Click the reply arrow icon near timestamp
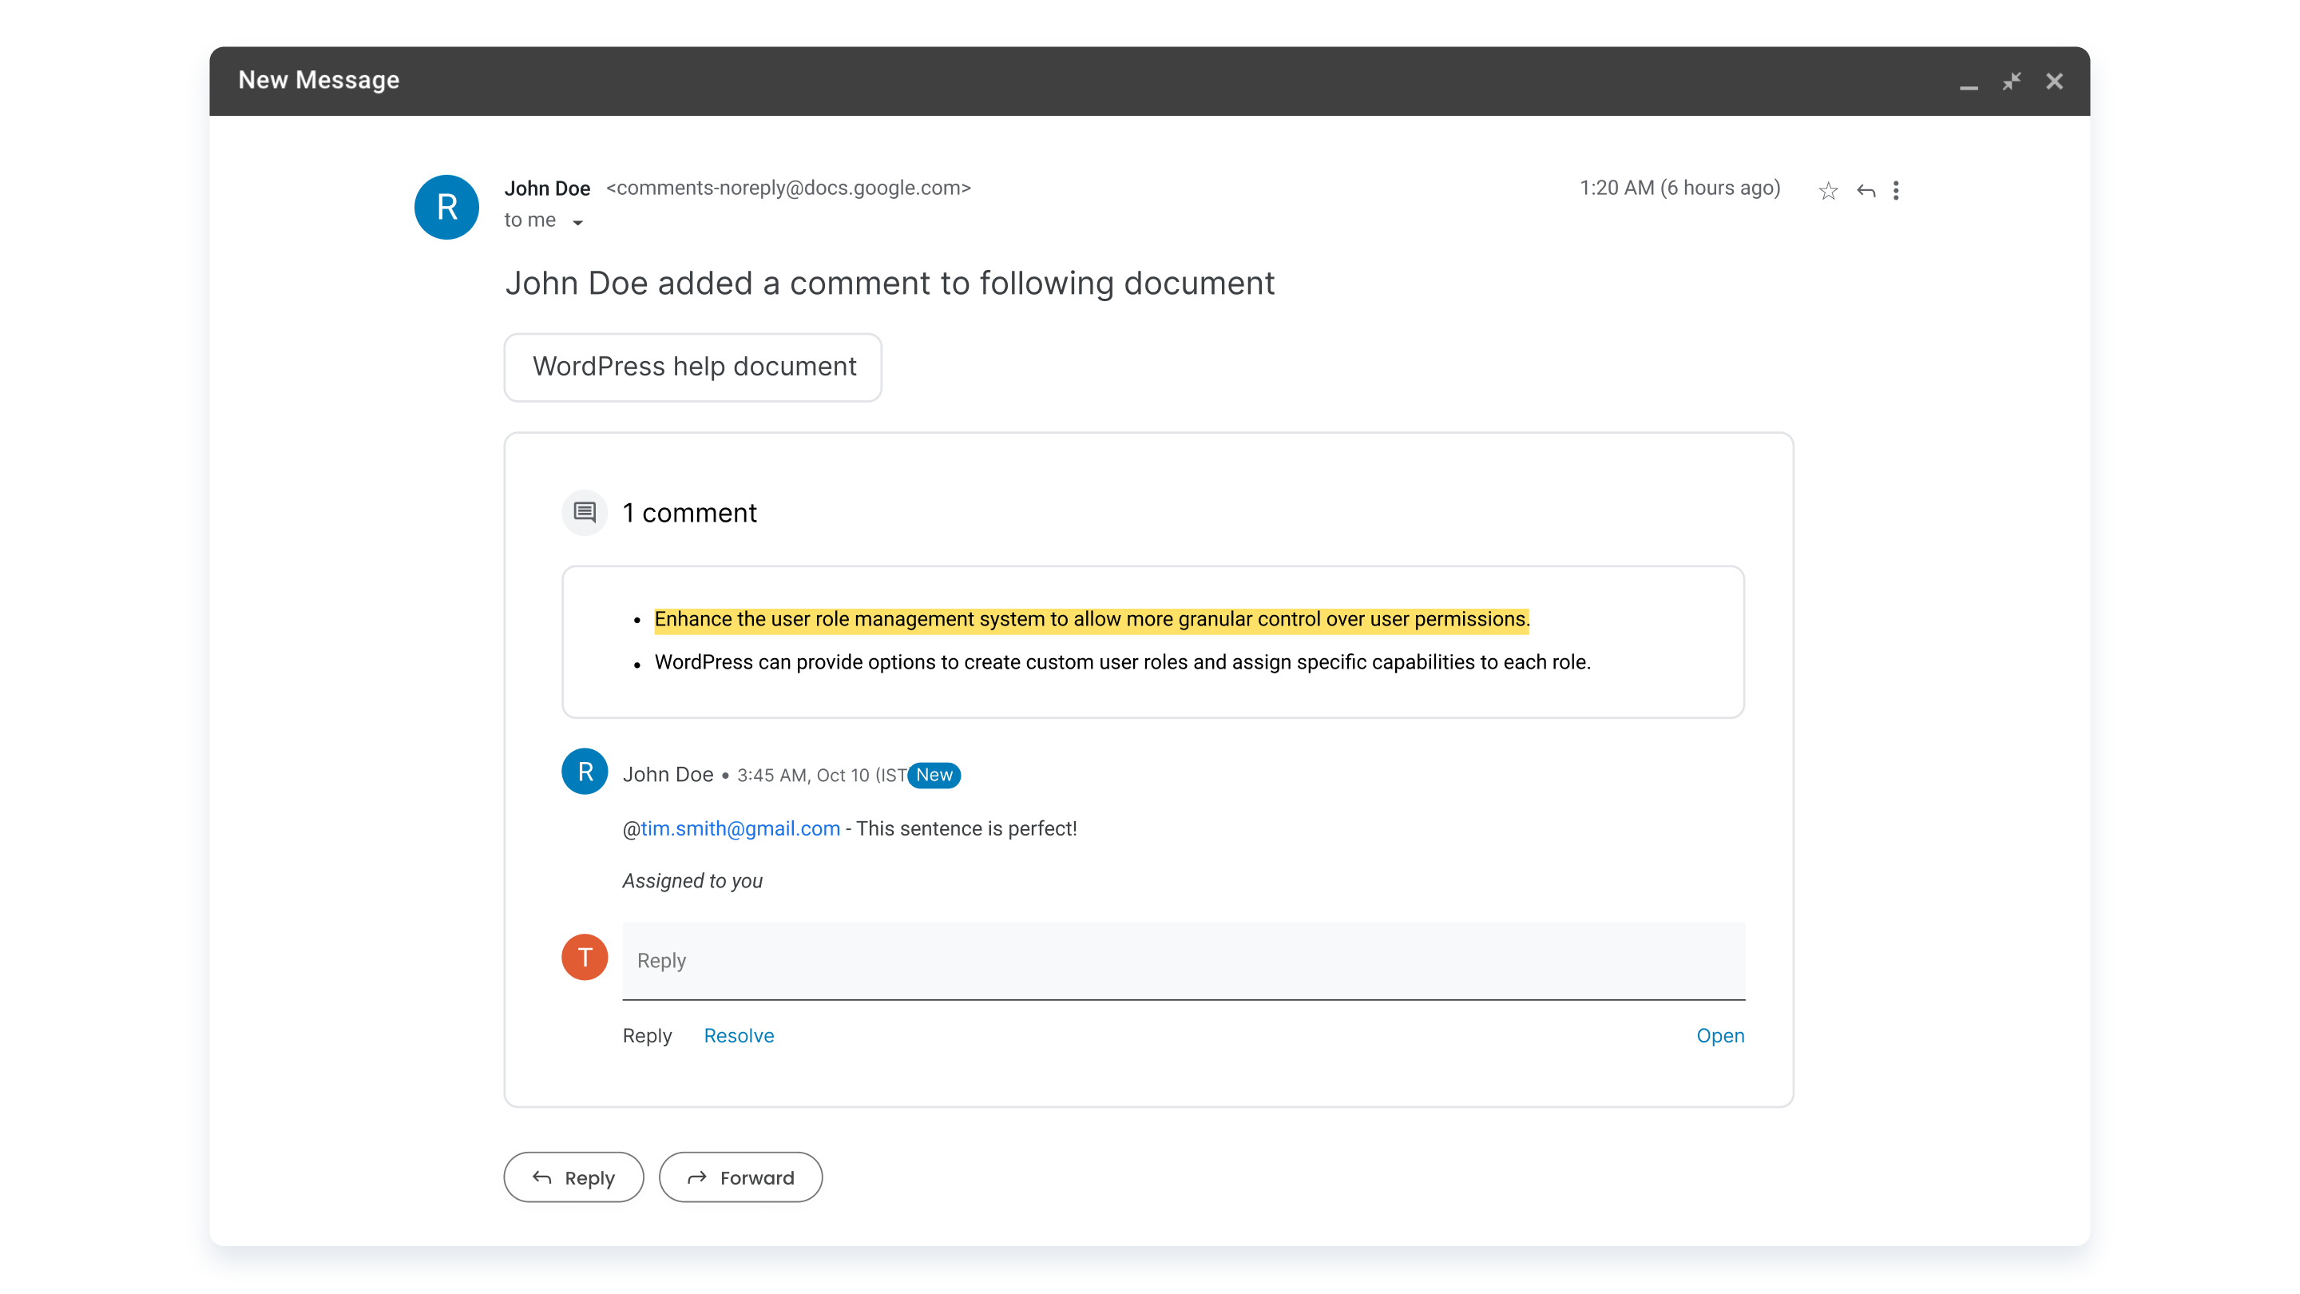This screenshot has height=1294, width=2300. [1866, 190]
